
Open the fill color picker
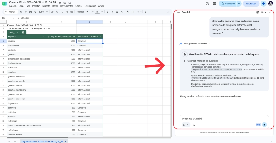pos(128,12)
